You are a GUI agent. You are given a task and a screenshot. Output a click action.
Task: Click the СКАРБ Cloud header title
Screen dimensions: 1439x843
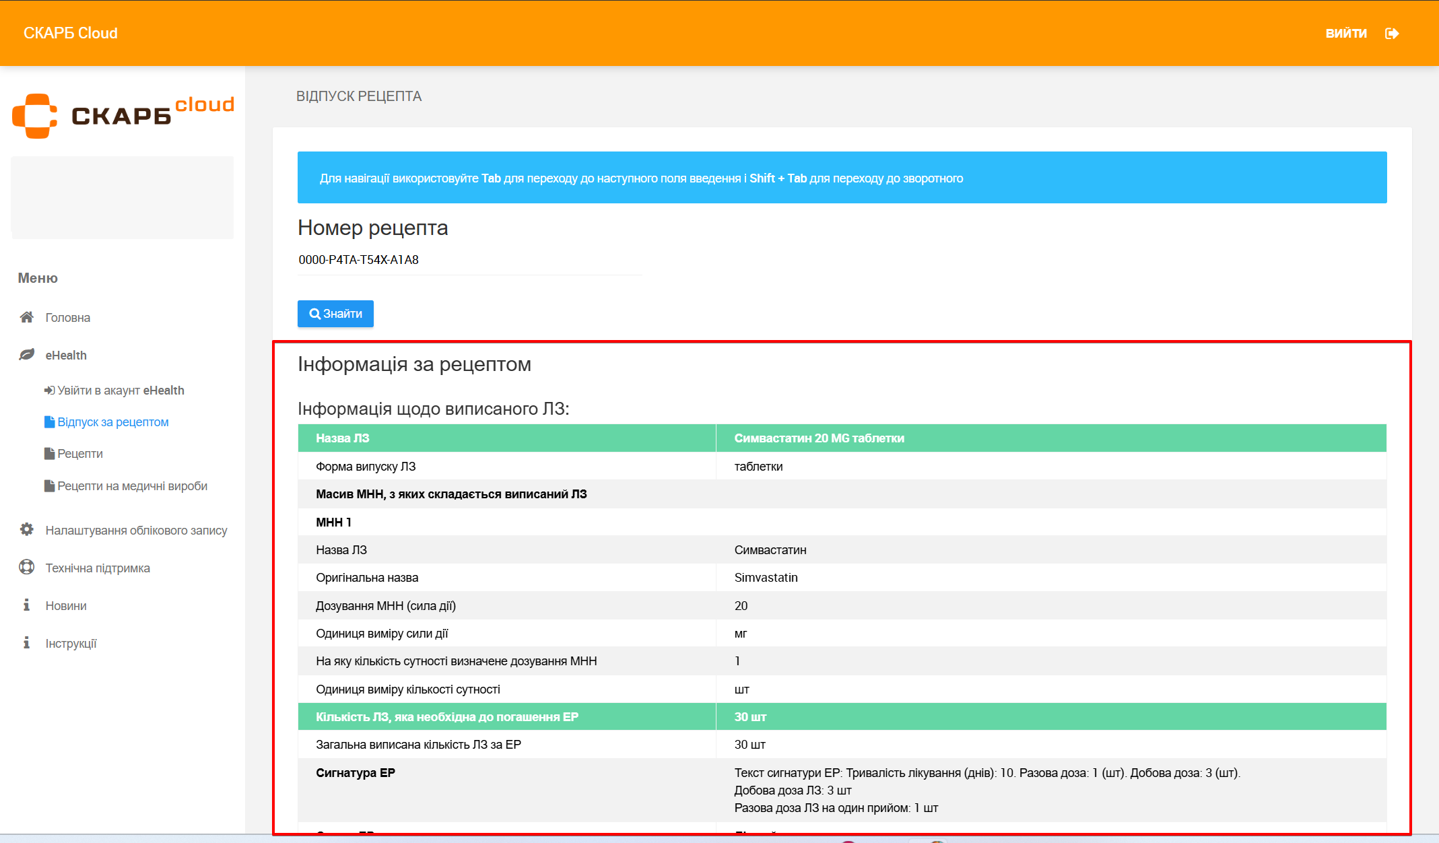coord(71,33)
